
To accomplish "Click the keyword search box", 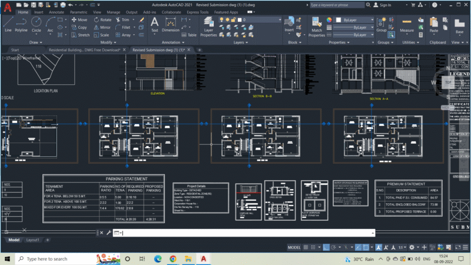I will [x=337, y=5].
